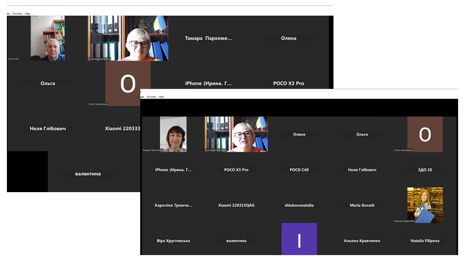Click Олена tile in front window
Screen dimensions: 465x262
coord(299,134)
